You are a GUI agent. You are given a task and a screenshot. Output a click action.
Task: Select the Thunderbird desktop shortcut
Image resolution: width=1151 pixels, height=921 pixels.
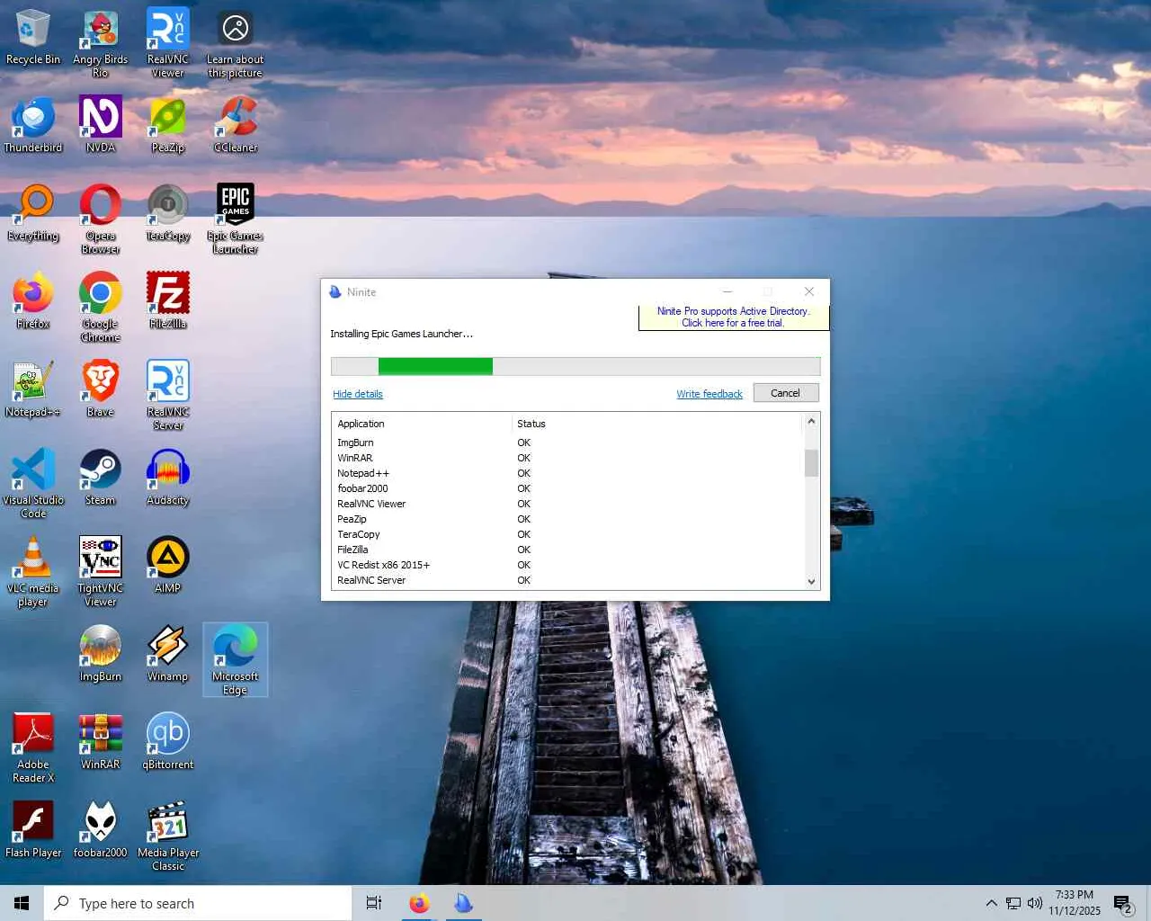33,125
